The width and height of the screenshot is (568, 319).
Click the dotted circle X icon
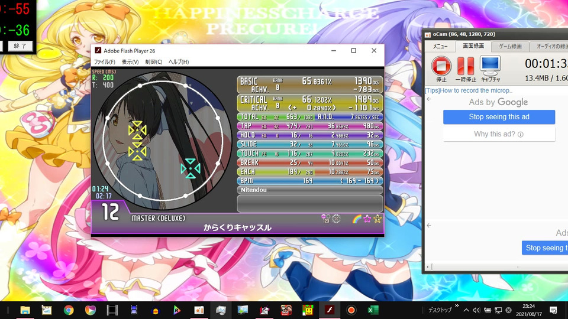336,219
